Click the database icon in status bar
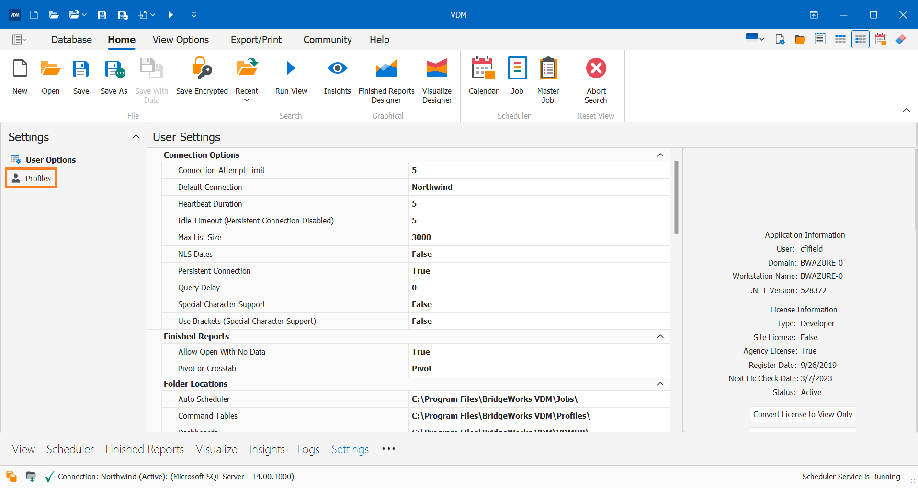Screen dimensions: 918x488 [x=11, y=477]
